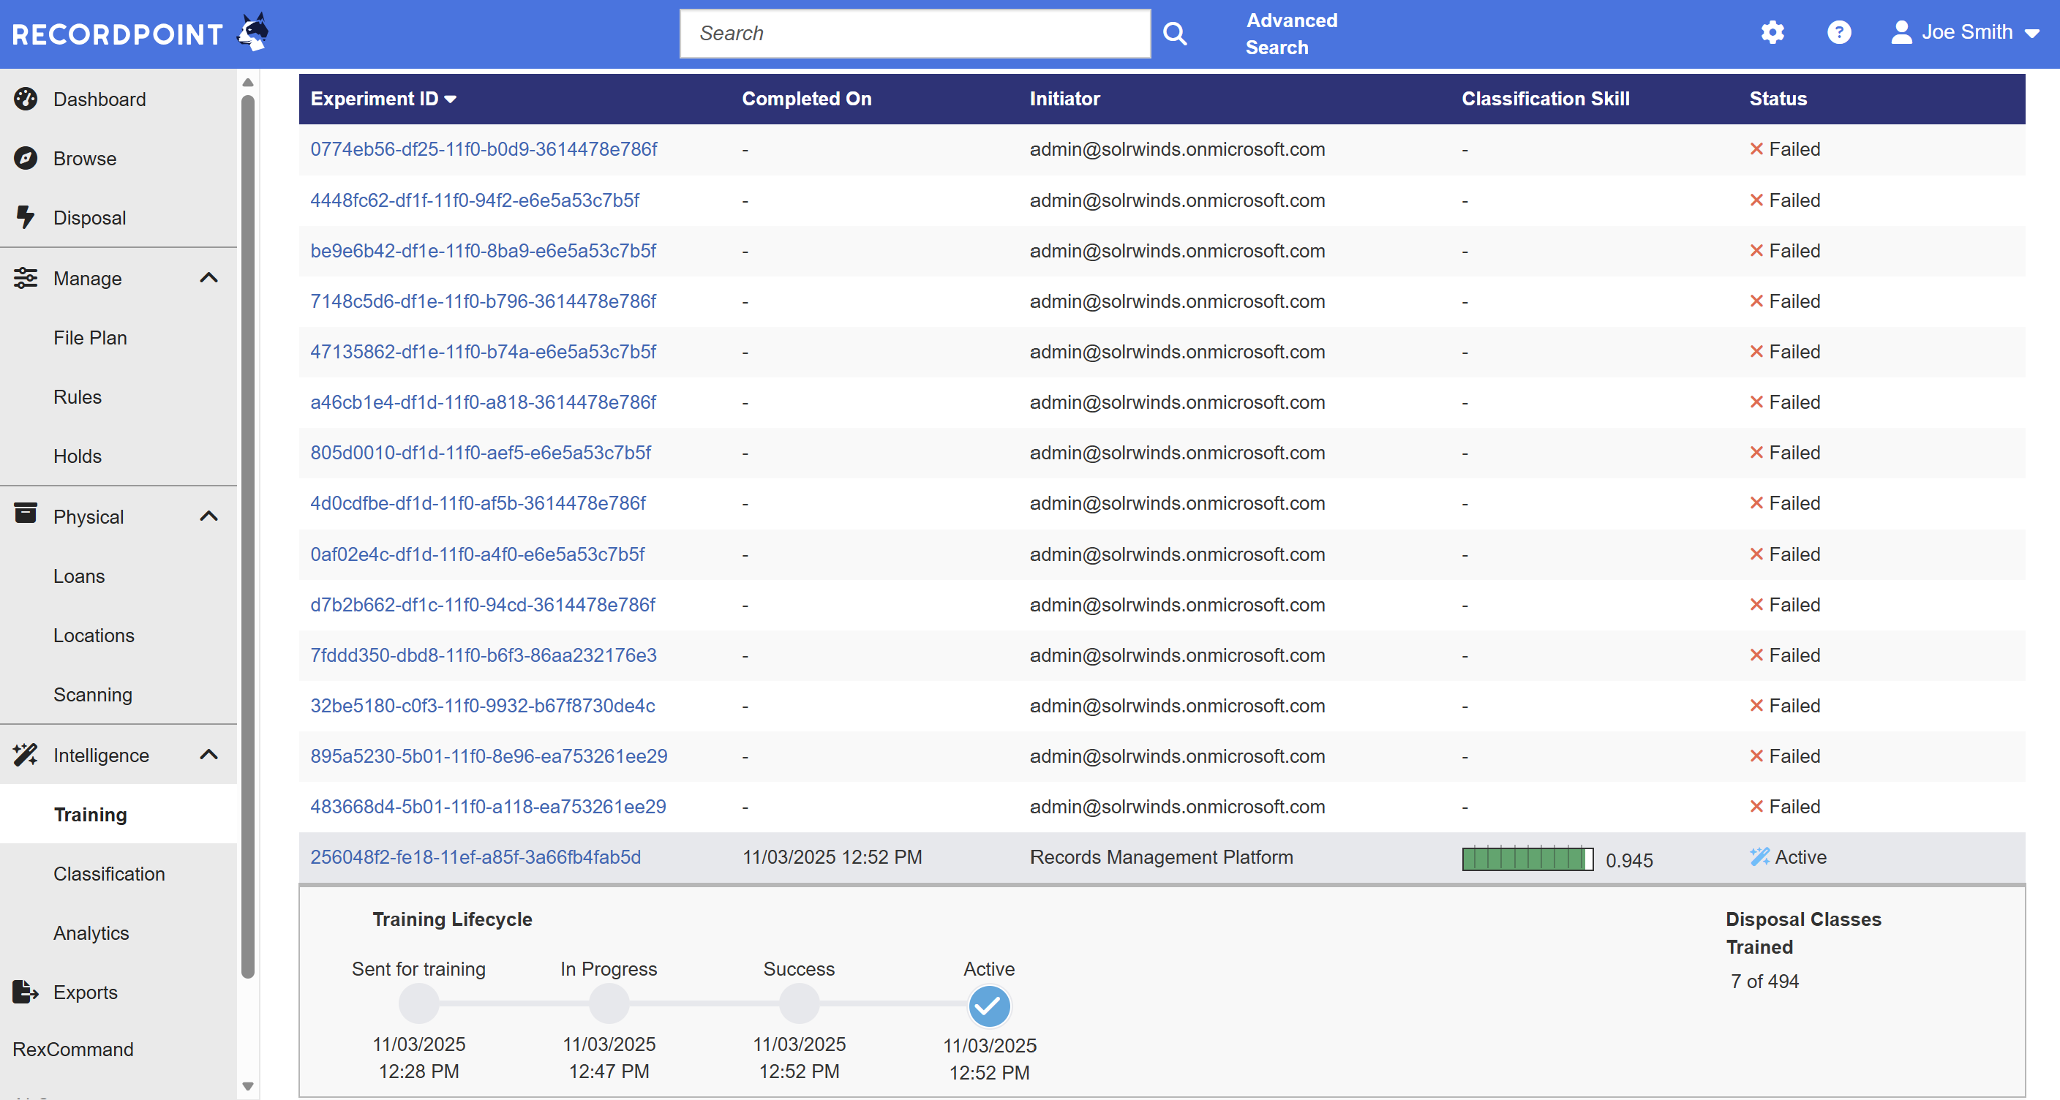2060x1100 pixels.
Task: Collapse the Physical section chevron
Action: pos(208,516)
